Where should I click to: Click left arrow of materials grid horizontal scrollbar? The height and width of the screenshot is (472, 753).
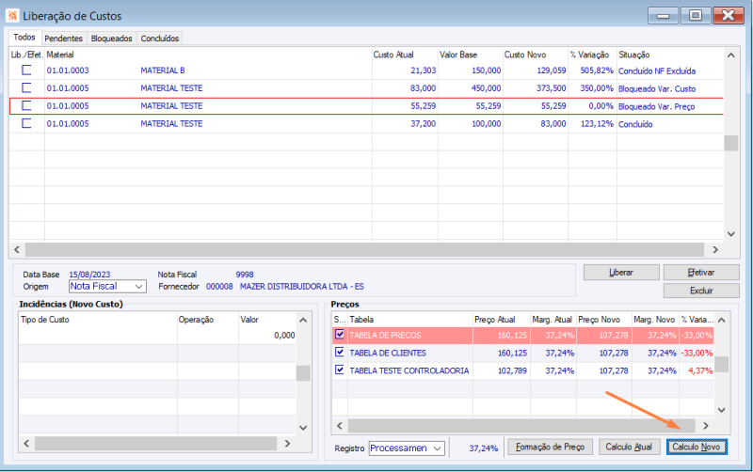pos(17,249)
